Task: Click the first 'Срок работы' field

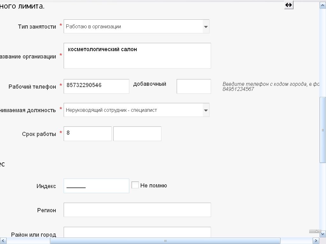Action: 88,134
